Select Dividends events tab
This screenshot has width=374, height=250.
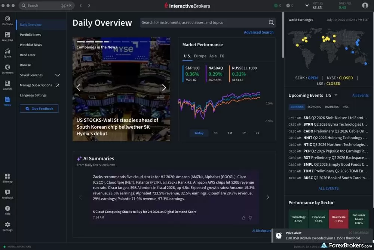[x=332, y=107]
